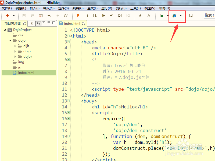215x161 pixels.
Task: Collapse the DojoProject tree node
Action: pos(5,30)
